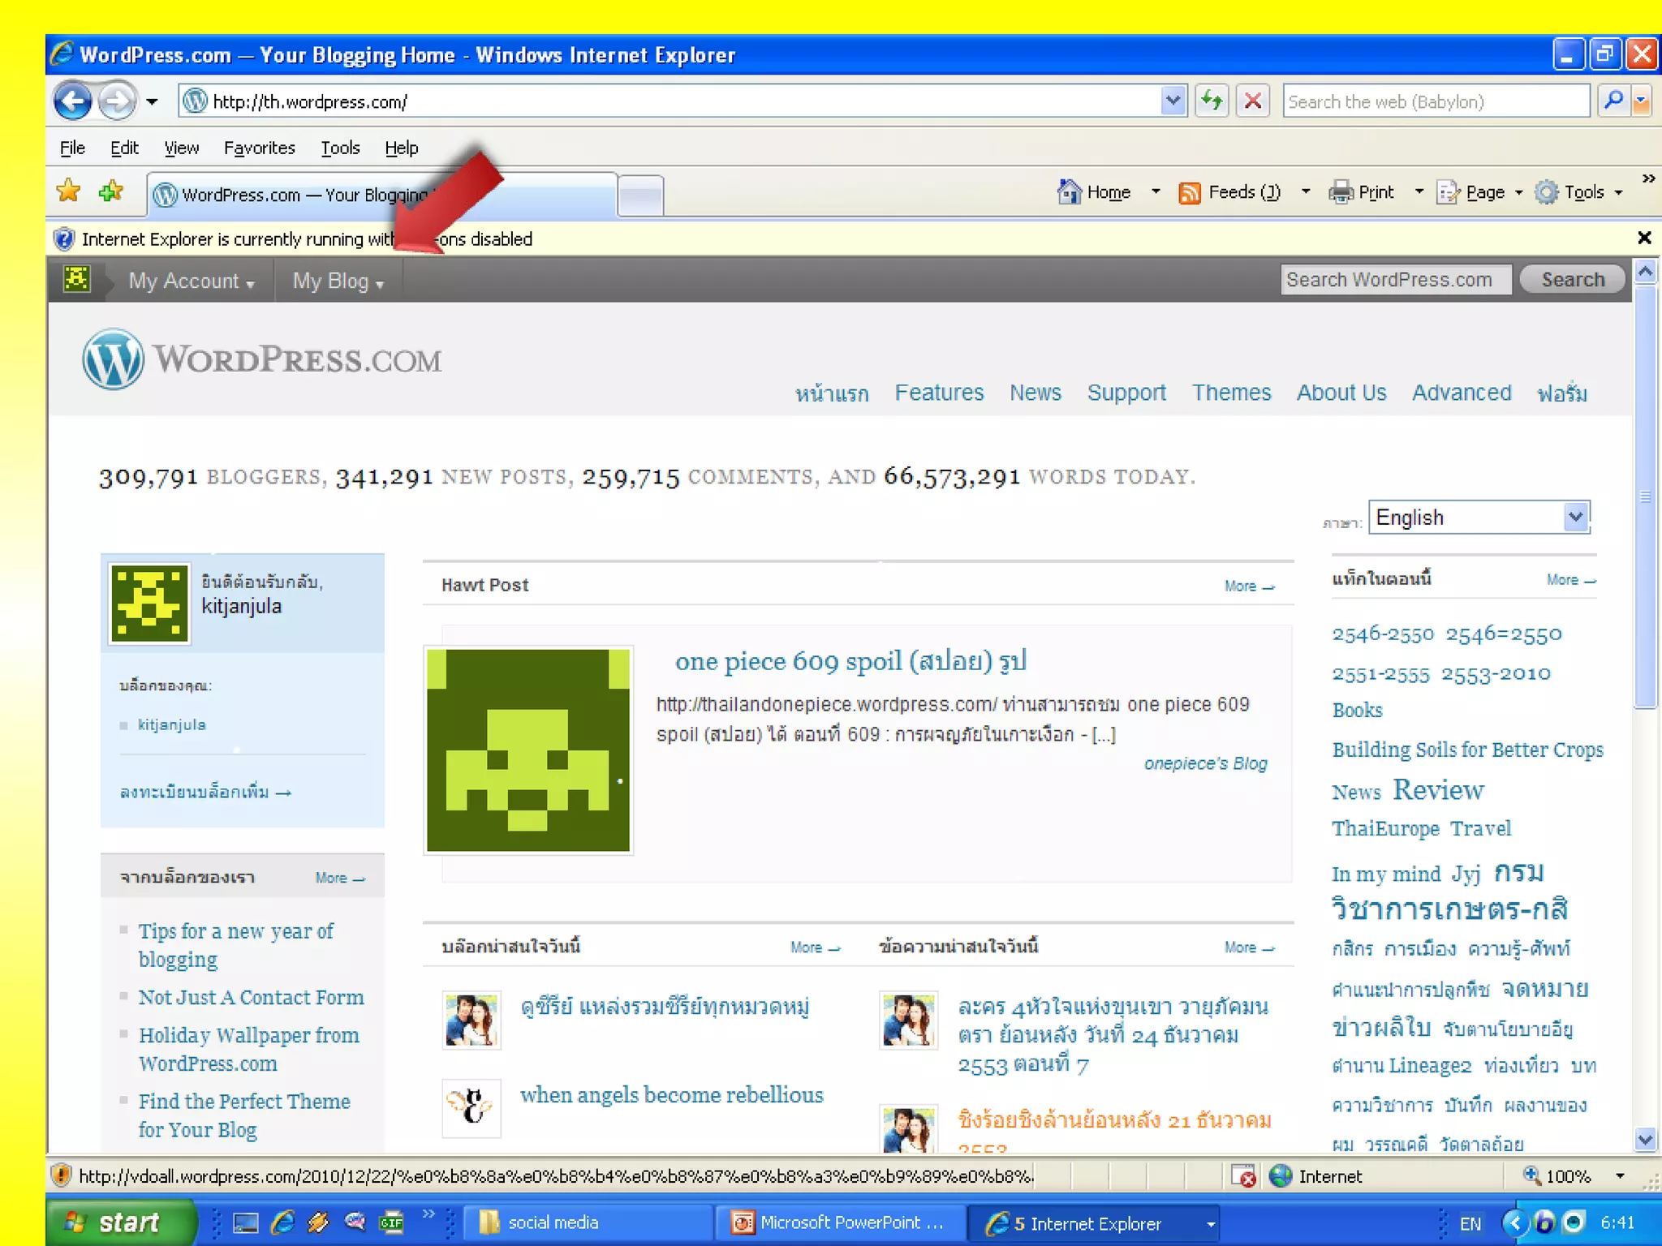
Task: Click the Refresh page icon
Action: click(x=1212, y=101)
